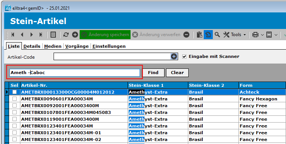Toggle the highlighted import document icon

click(208, 35)
